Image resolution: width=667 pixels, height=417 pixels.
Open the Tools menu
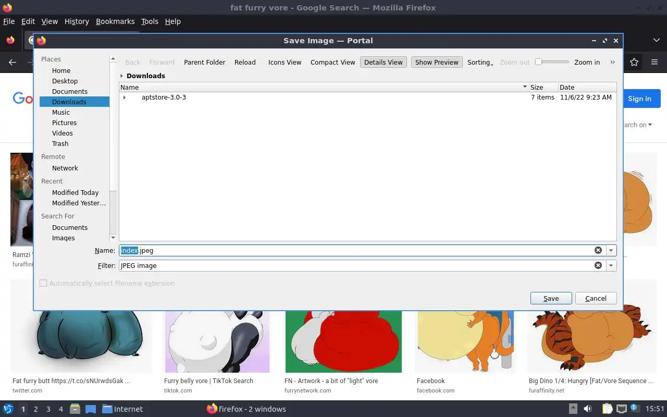pos(150,21)
